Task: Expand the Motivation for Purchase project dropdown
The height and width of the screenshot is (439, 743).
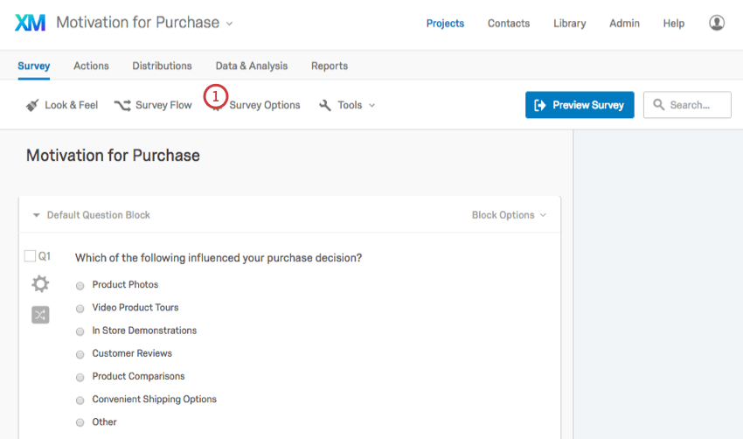Action: click(229, 24)
